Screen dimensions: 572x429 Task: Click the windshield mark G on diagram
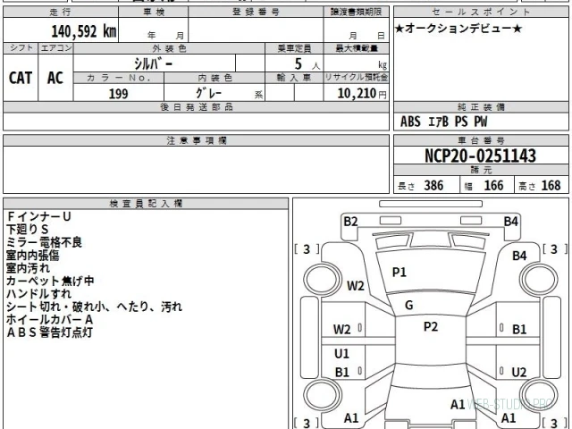(409, 305)
